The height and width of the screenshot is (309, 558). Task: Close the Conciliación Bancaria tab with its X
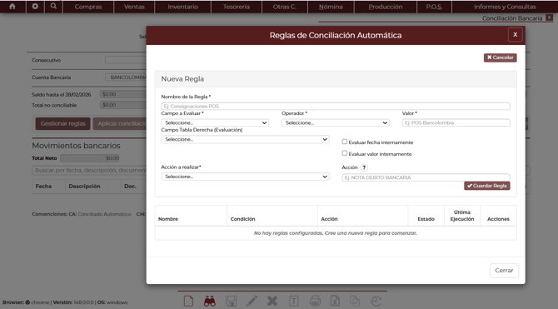(549, 17)
